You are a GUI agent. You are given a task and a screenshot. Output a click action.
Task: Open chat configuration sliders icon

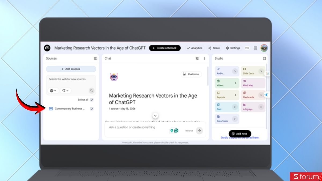197,58
